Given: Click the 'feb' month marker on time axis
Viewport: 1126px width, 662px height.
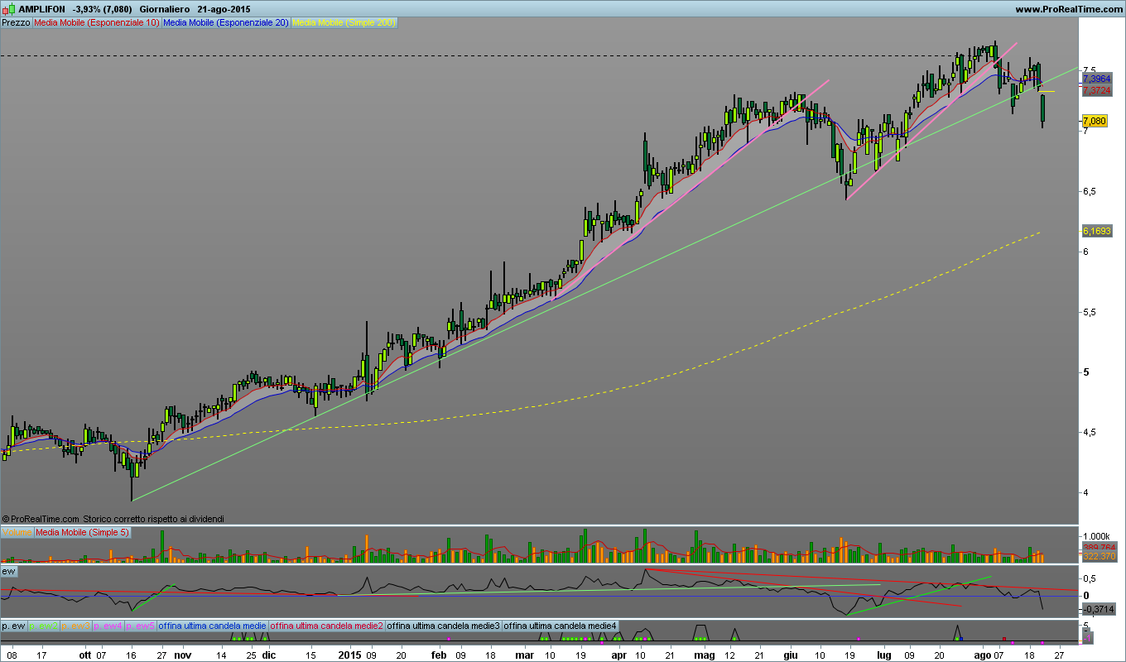Looking at the screenshot, I should [438, 654].
